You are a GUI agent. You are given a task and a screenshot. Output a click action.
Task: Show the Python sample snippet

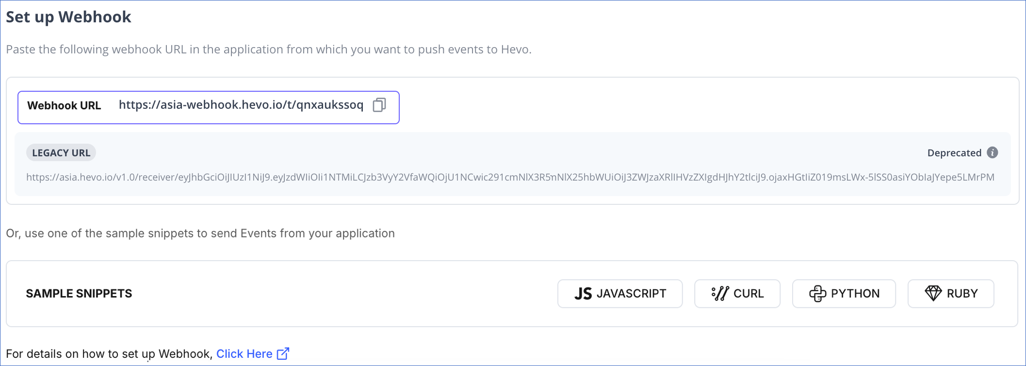tap(844, 294)
